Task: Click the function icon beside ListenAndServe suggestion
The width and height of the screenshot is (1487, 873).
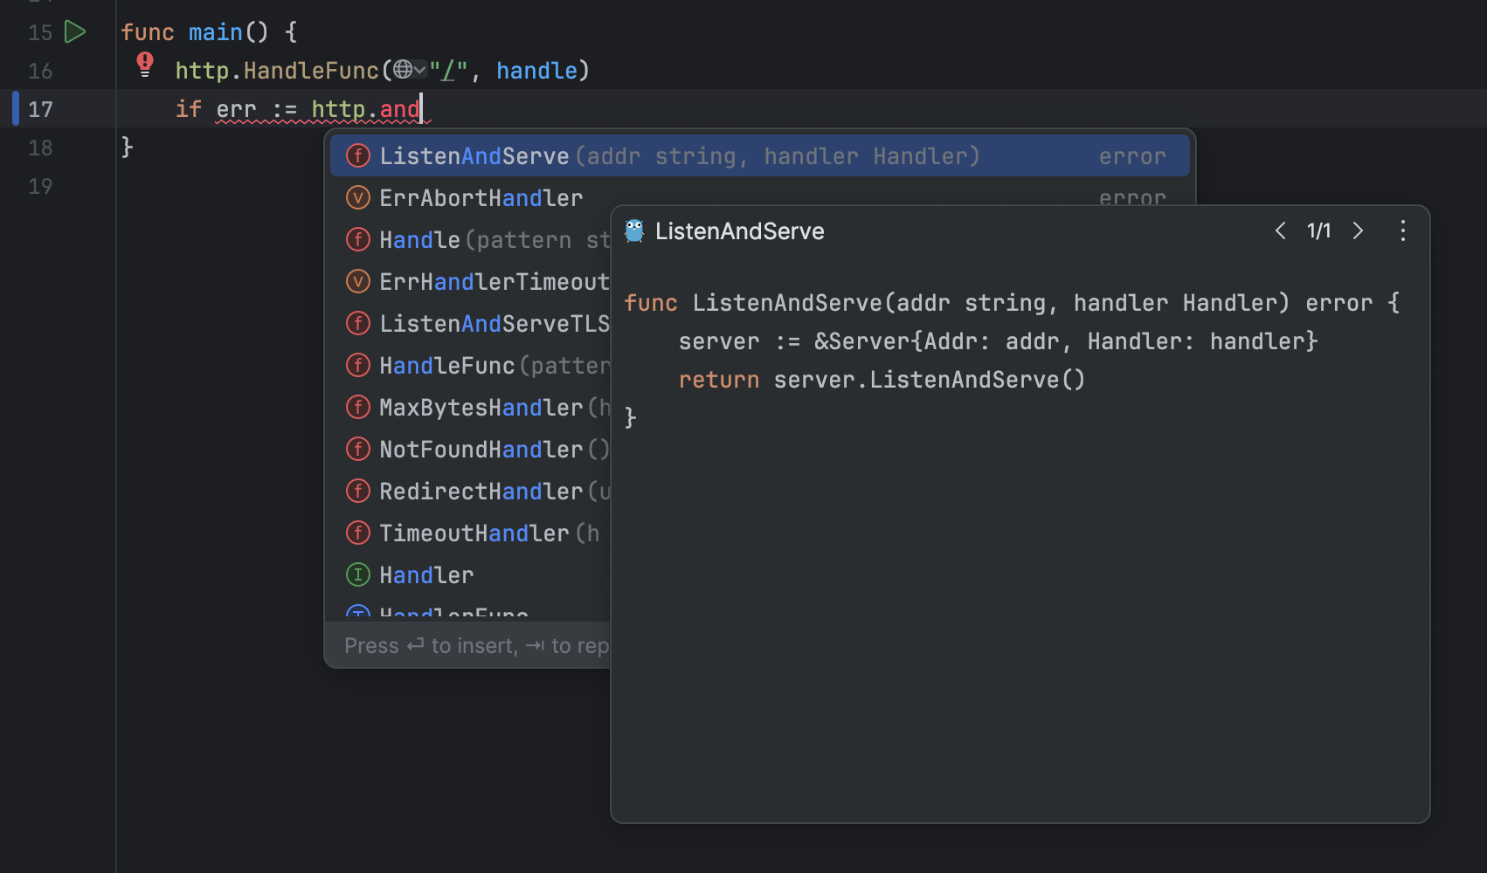Action: [x=358, y=155]
